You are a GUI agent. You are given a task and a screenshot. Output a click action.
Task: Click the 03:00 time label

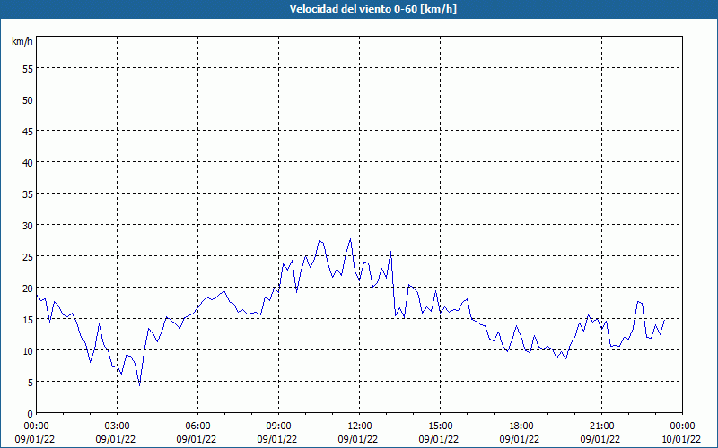pyautogui.click(x=118, y=426)
